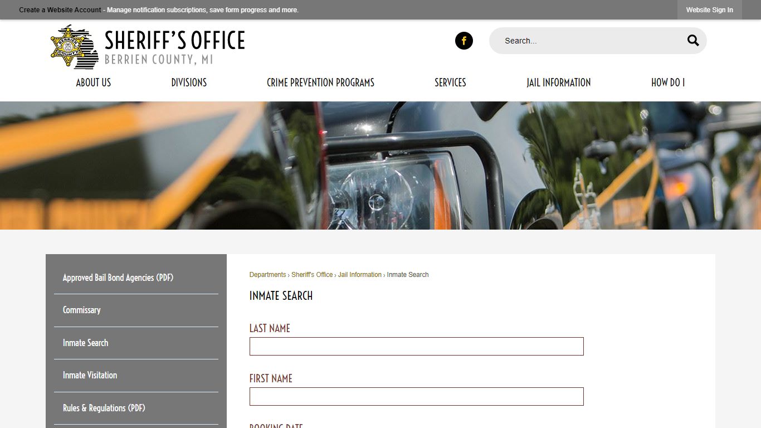Open the About Us menu

tap(93, 82)
